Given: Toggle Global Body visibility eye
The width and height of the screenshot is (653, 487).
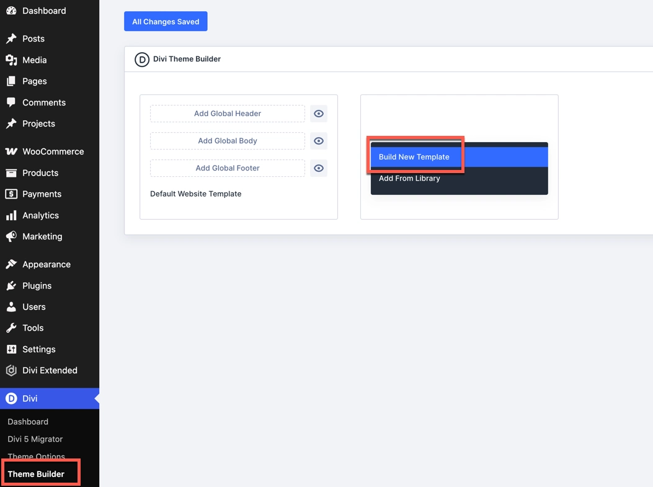Looking at the screenshot, I should click(319, 141).
